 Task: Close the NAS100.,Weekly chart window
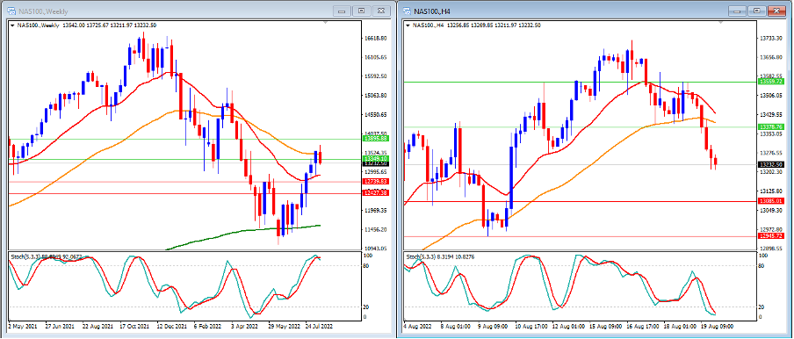[x=381, y=11]
